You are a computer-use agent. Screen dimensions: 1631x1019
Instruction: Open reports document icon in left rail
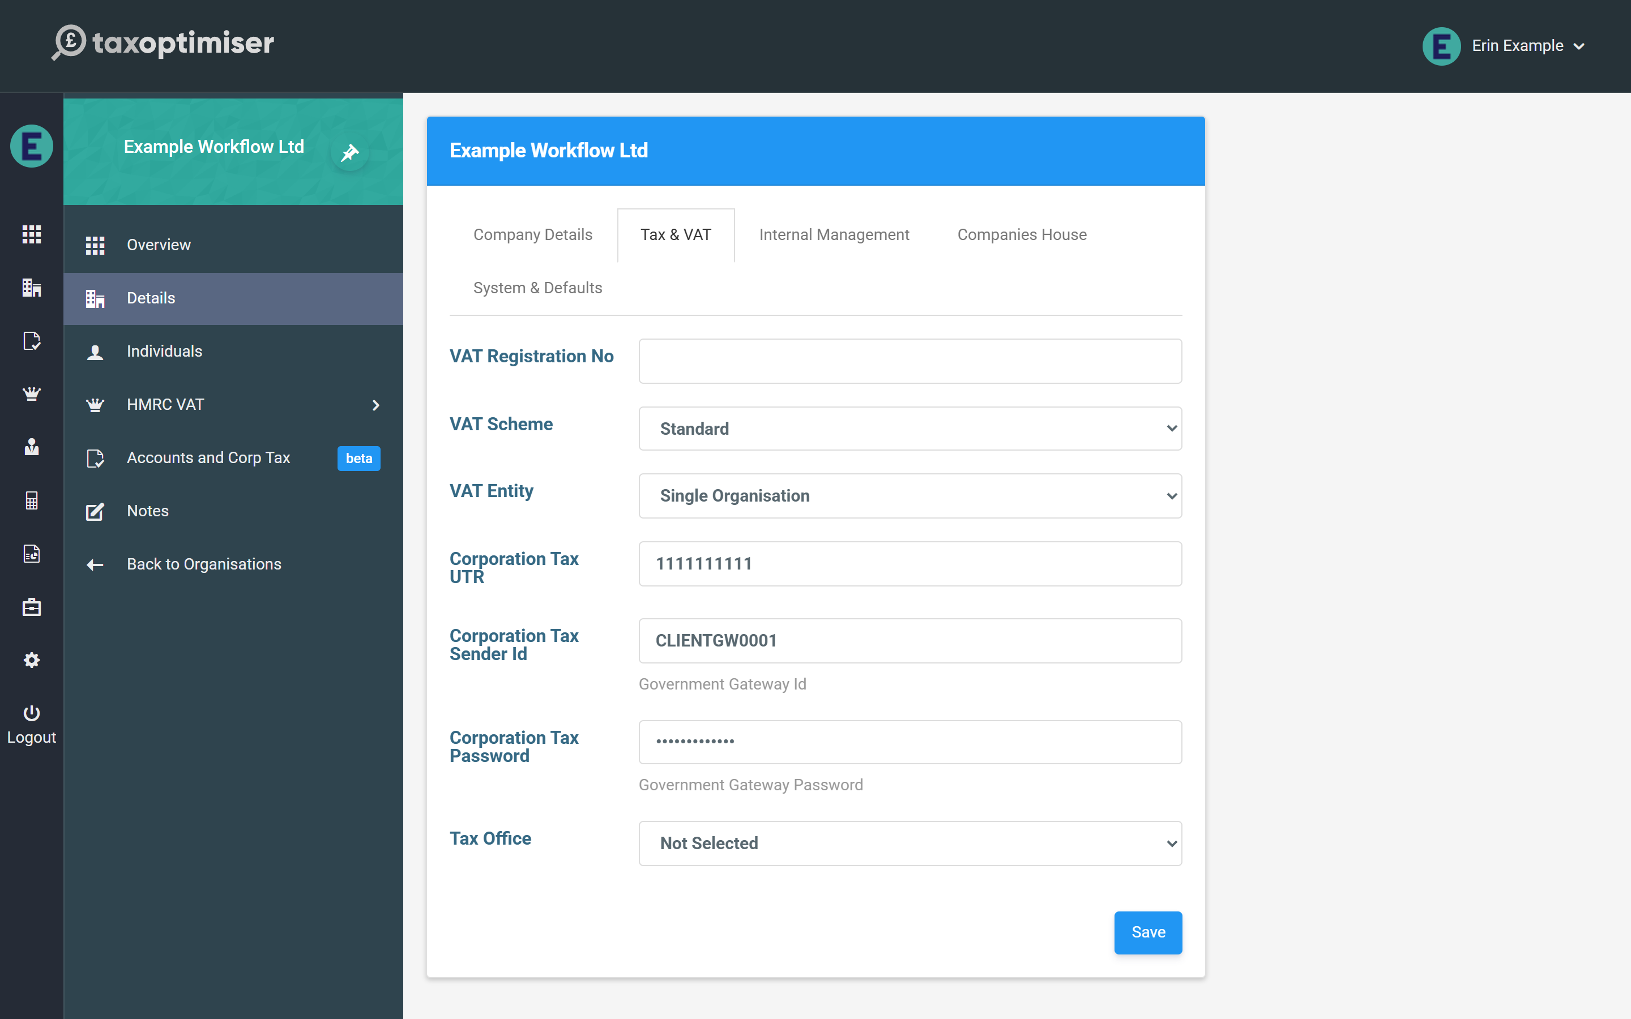[32, 553]
